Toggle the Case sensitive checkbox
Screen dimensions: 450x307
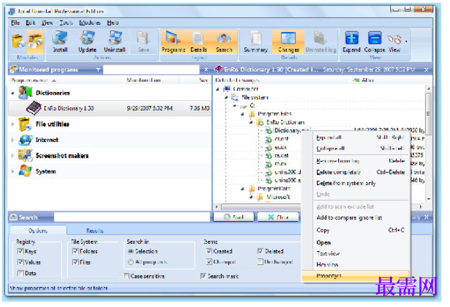126,276
